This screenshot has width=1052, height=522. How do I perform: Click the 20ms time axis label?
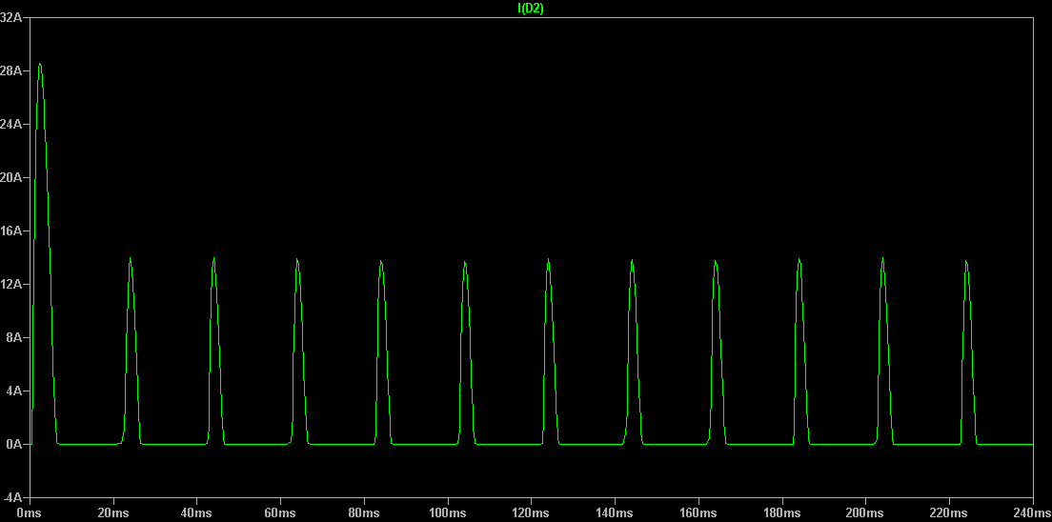(114, 513)
